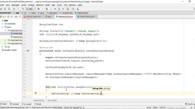Open the Run menu
Screen dimensions: 195x109
click(53, 5)
